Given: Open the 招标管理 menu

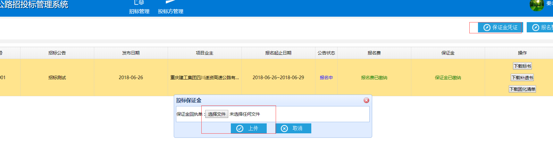Looking at the screenshot, I should [x=139, y=8].
